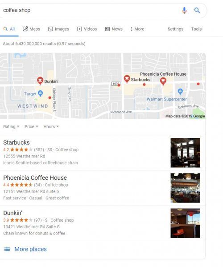223x267 pixels.
Task: Switch to the Maps tab
Action: (31, 29)
